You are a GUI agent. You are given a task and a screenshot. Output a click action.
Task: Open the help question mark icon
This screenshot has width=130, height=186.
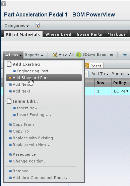[38, 25]
